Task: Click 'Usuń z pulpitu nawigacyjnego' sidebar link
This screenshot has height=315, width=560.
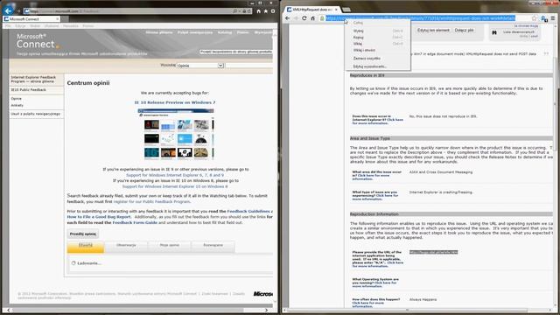Action: coord(35,114)
